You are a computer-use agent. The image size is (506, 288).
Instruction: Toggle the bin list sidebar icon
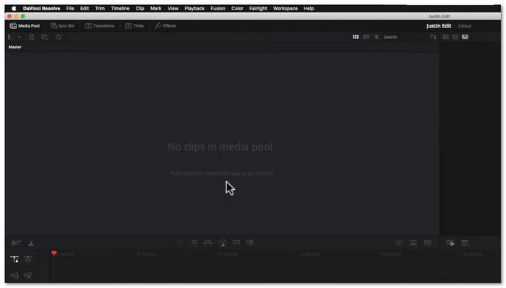(11, 37)
